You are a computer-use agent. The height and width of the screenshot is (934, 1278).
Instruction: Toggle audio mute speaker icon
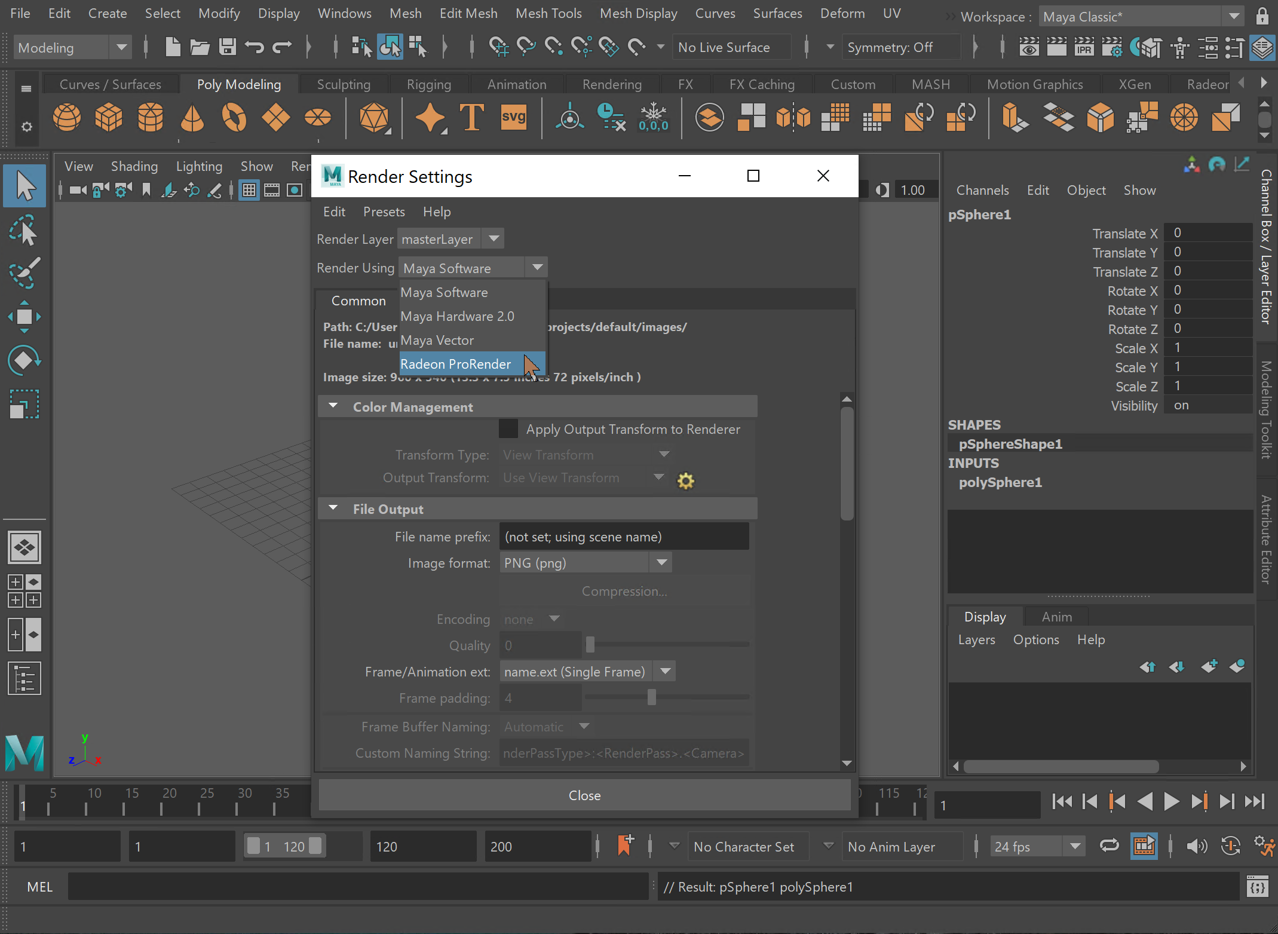point(1197,846)
